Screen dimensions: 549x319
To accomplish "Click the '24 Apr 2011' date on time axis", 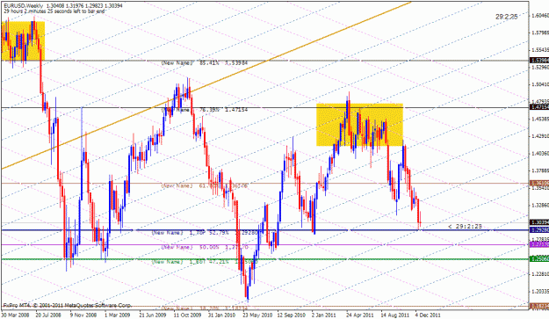I will [x=359, y=315].
